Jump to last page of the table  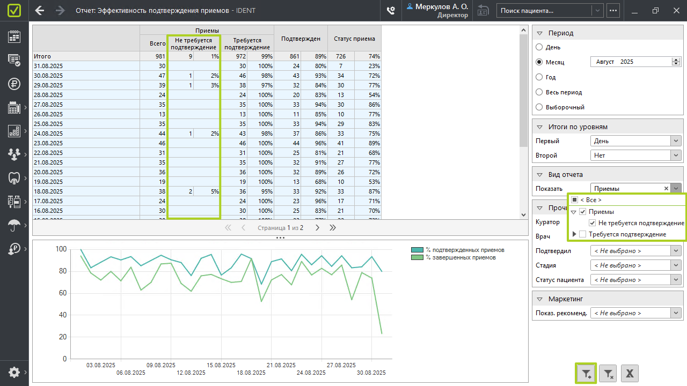tap(333, 228)
